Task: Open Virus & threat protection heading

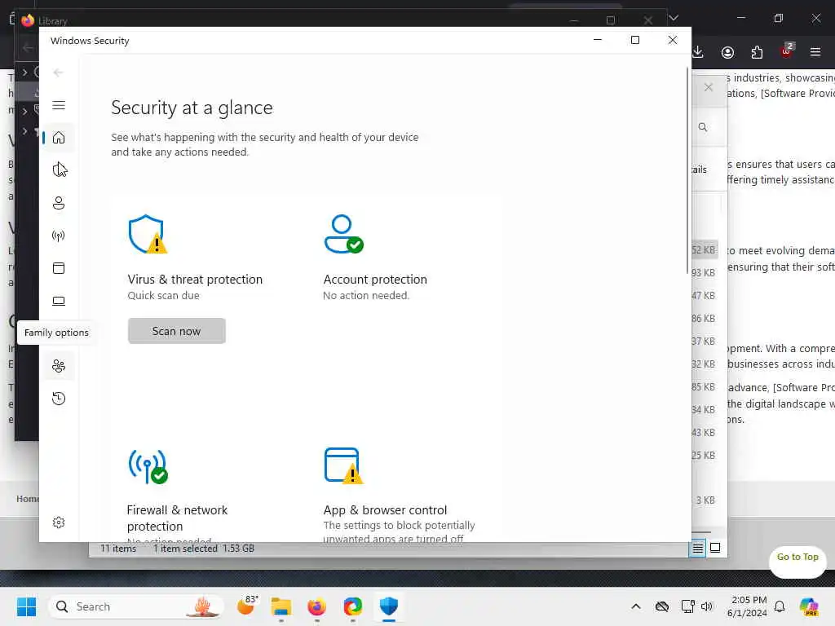Action: [x=195, y=280]
